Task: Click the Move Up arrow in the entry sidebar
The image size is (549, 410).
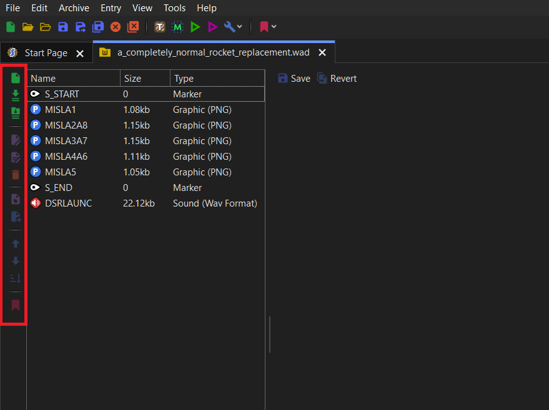Action: pos(16,243)
